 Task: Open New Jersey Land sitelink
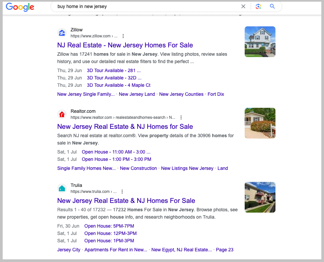(x=137, y=94)
